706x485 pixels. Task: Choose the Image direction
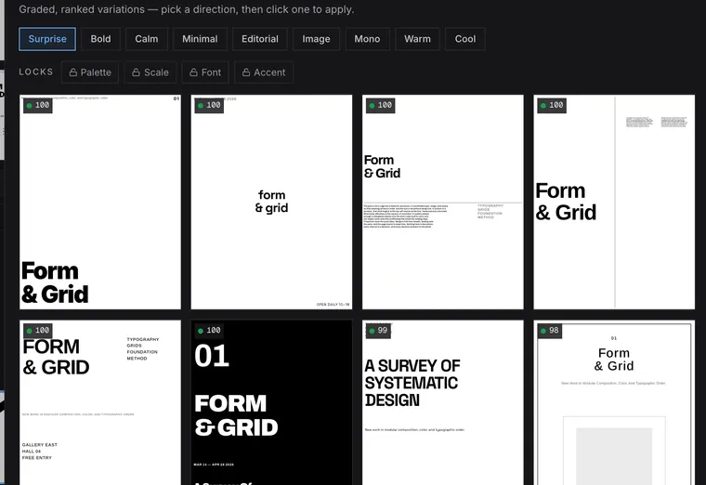pyautogui.click(x=316, y=39)
